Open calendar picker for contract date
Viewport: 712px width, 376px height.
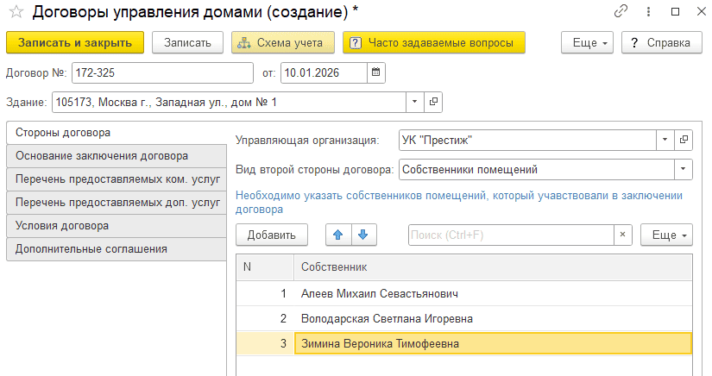[x=376, y=72]
